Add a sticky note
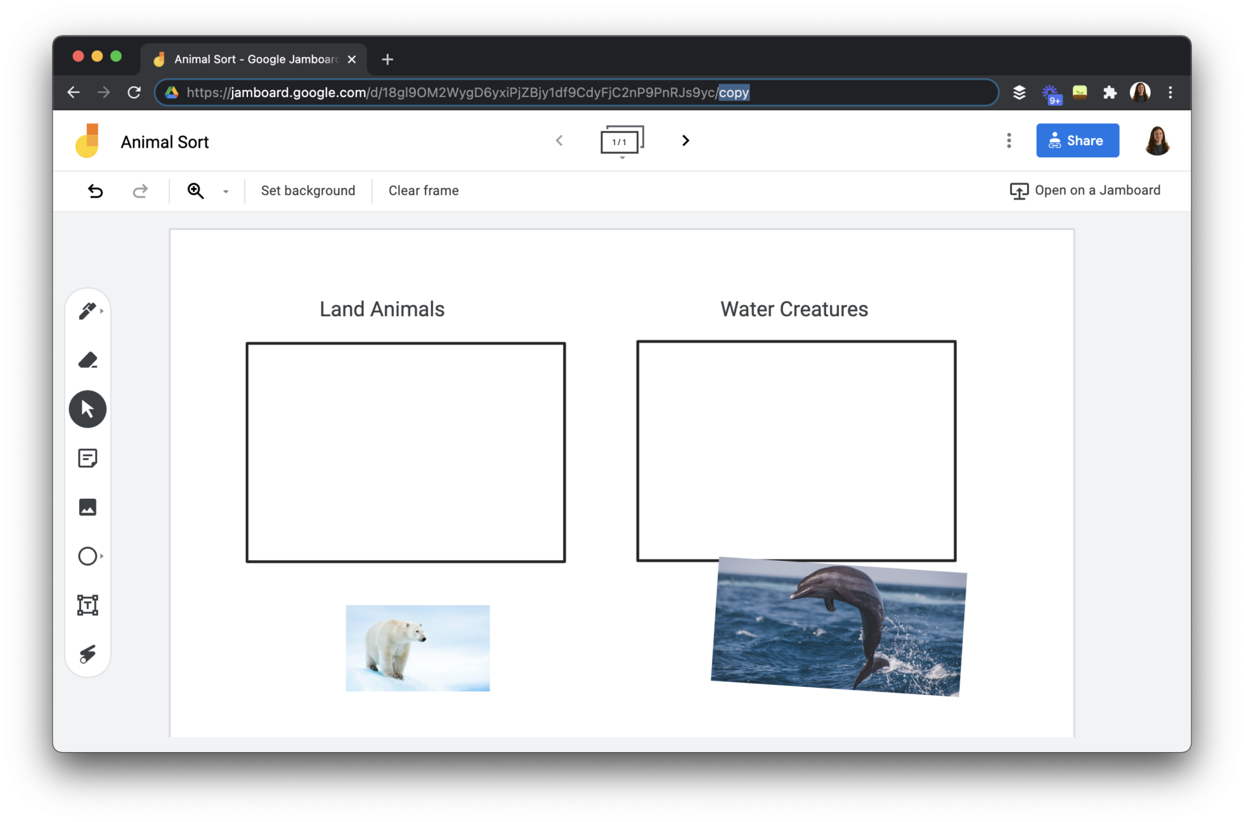The image size is (1244, 822). (87, 458)
